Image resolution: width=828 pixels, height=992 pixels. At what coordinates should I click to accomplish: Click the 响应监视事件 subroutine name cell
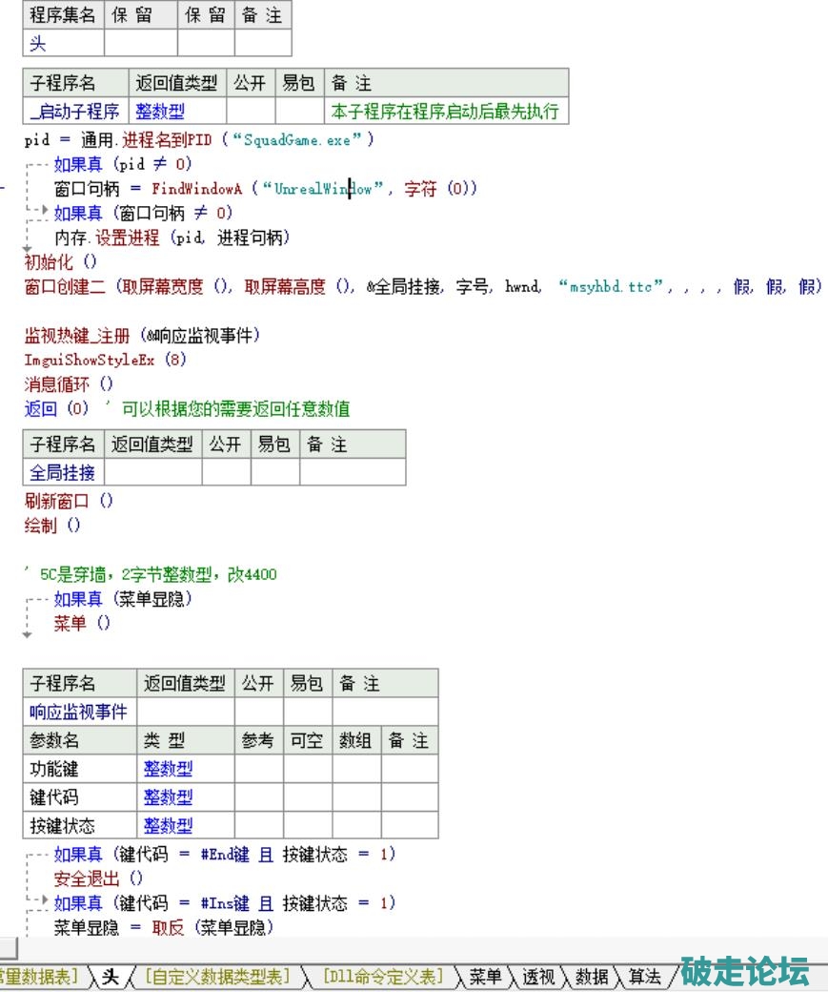(x=80, y=712)
